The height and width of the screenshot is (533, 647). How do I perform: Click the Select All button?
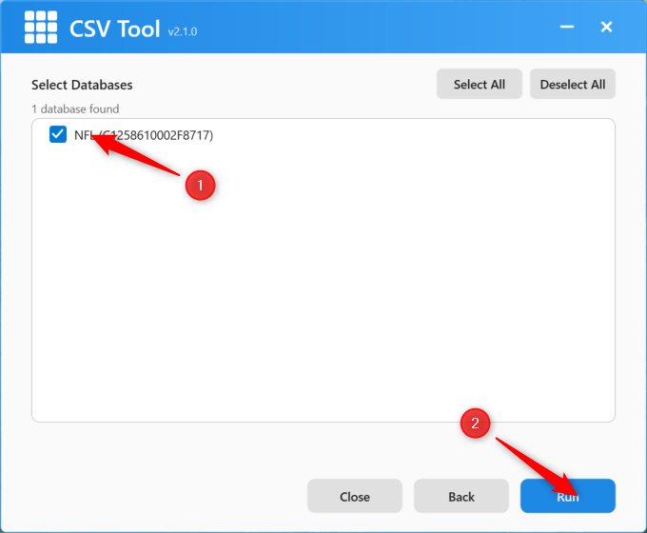point(479,84)
